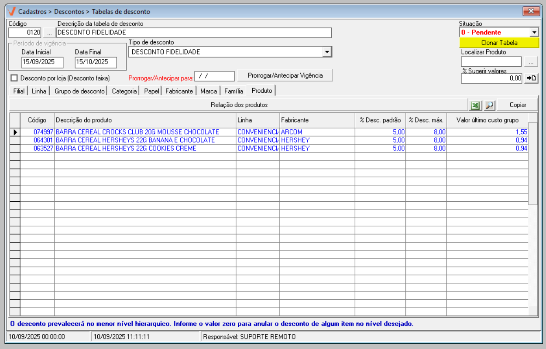Open the Fabricante tab

(179, 91)
